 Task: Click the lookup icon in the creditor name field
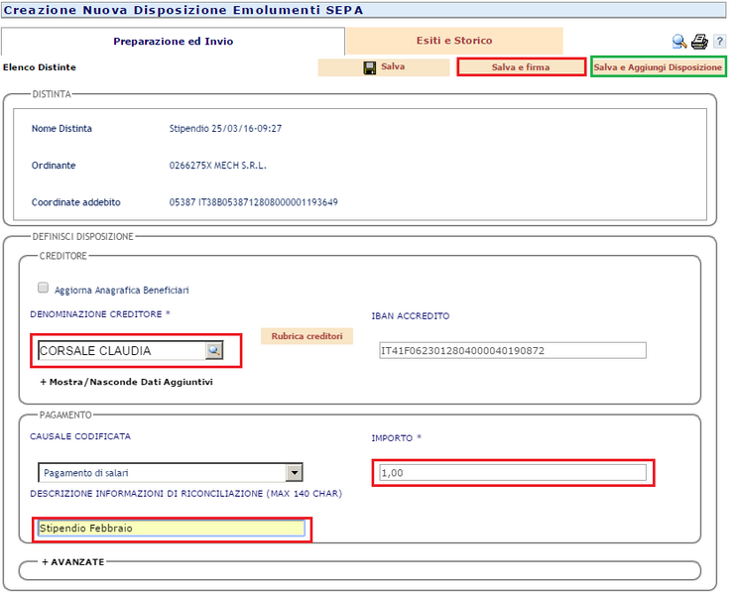coord(214,350)
